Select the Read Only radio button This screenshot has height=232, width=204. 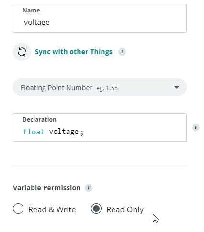click(96, 209)
